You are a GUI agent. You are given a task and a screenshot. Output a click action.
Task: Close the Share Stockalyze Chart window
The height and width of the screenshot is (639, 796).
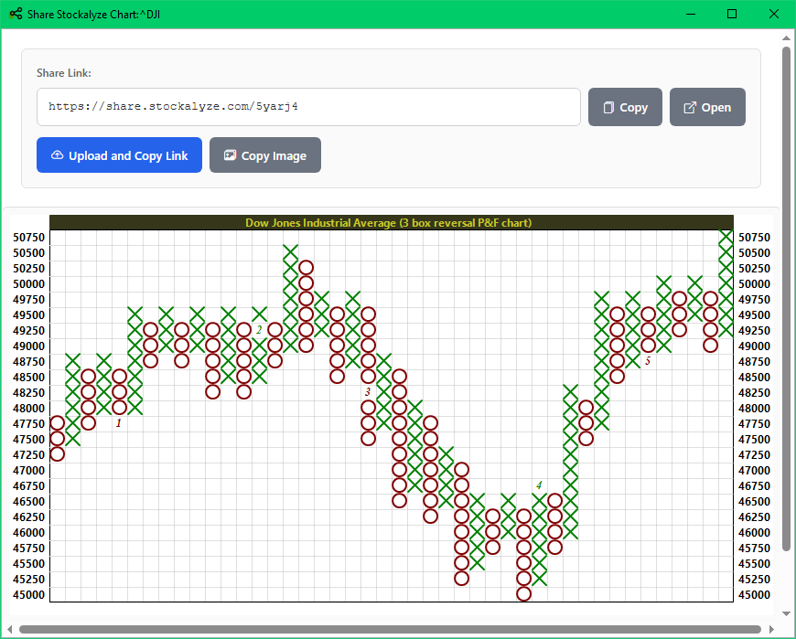coord(774,14)
